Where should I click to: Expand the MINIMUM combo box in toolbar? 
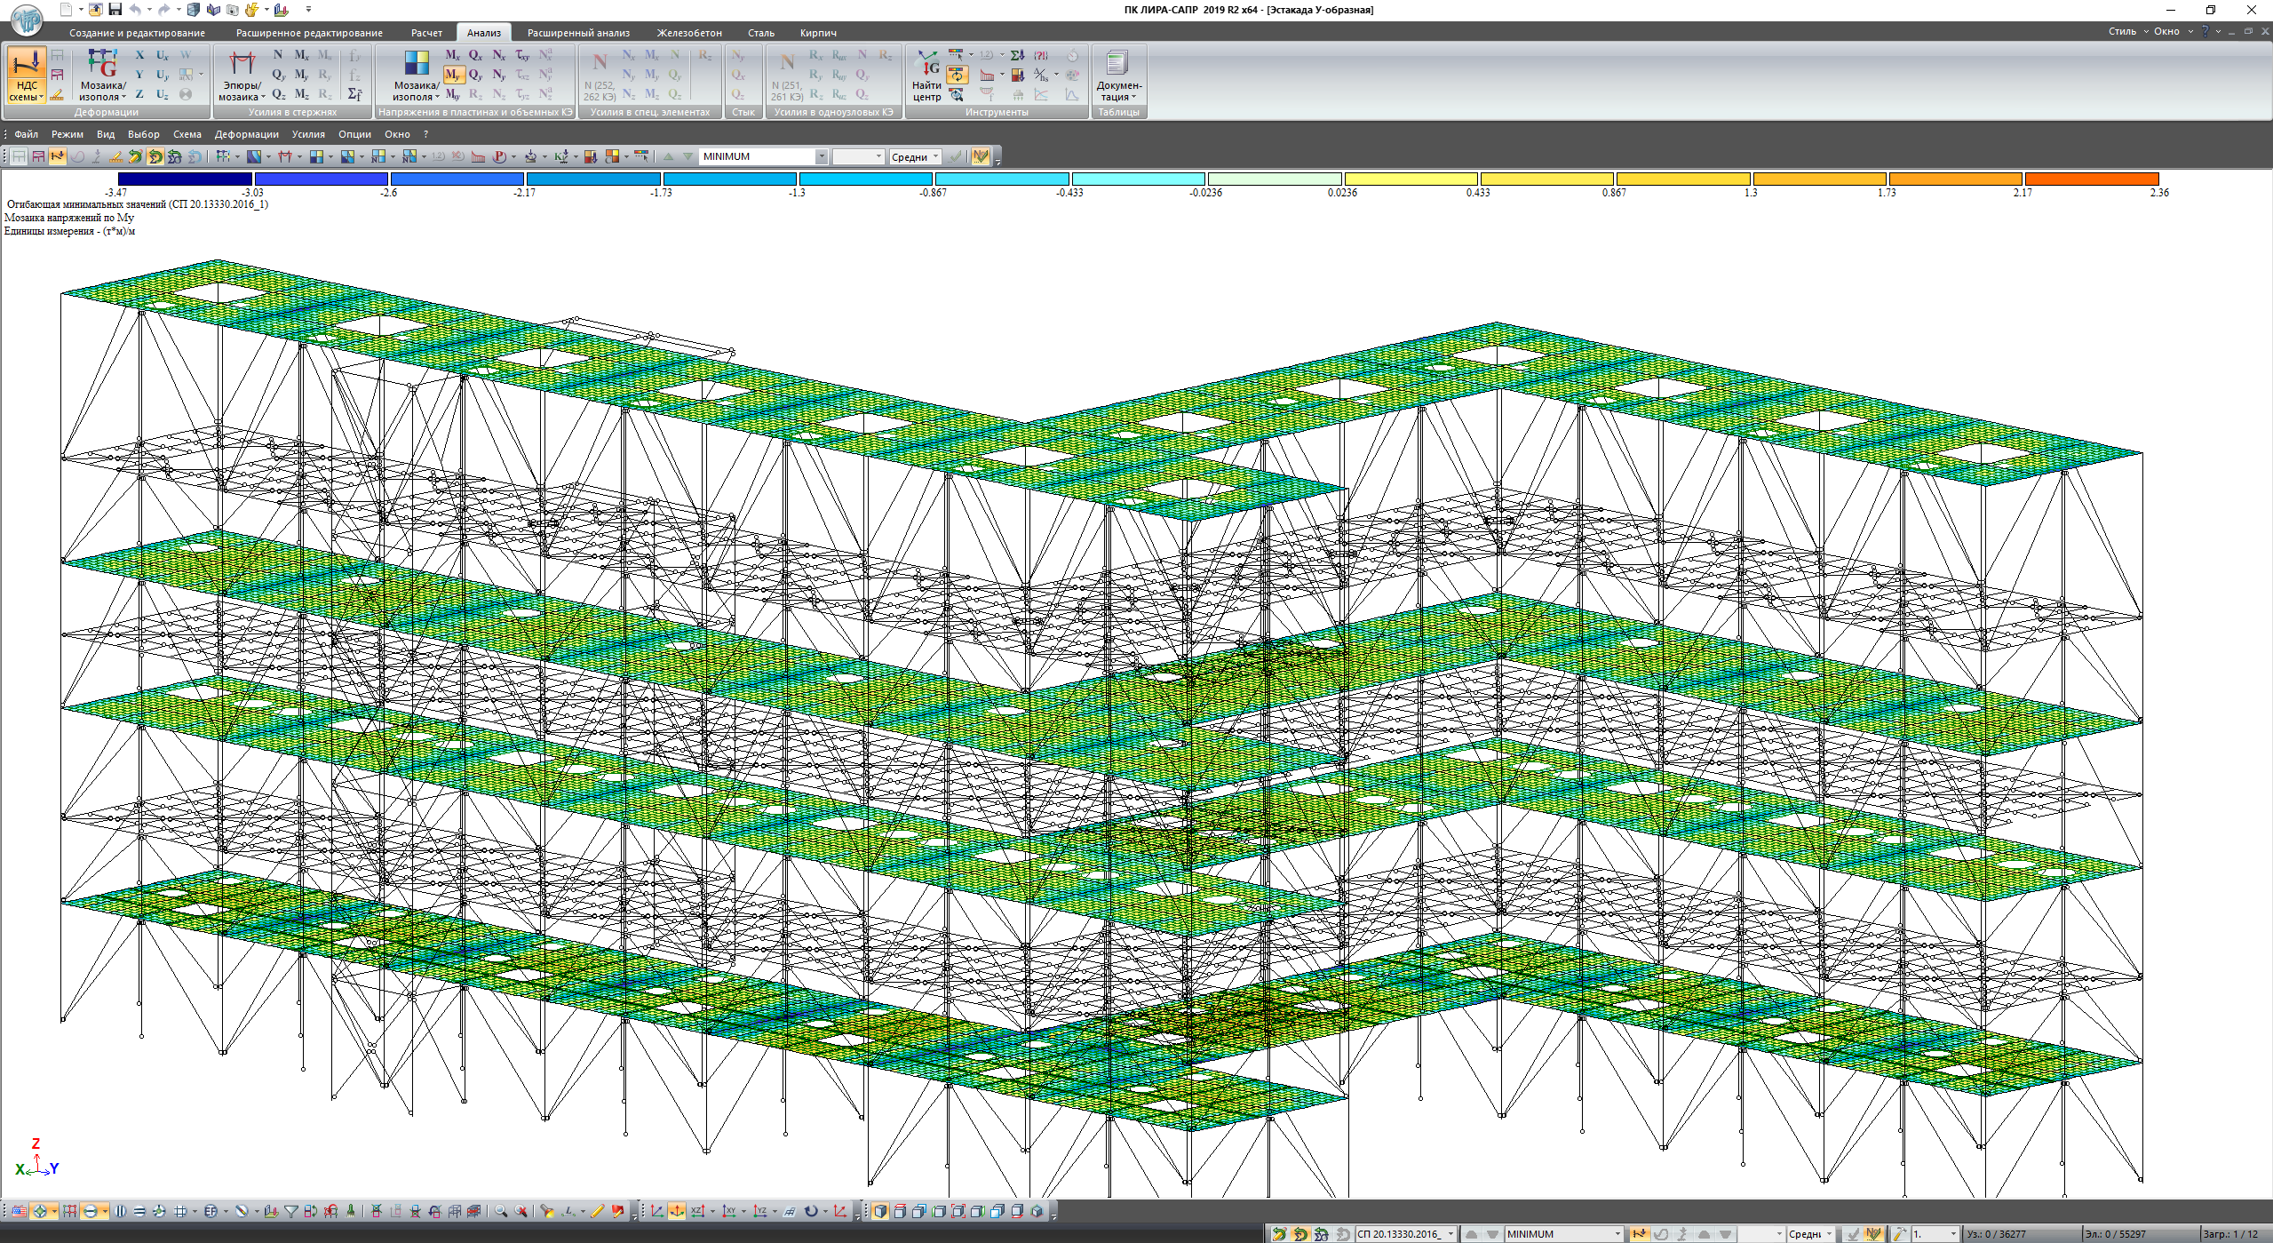tap(821, 157)
